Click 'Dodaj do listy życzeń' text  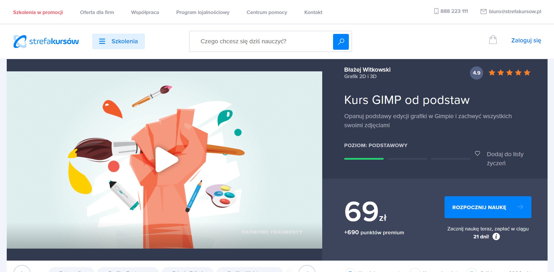[505, 159]
